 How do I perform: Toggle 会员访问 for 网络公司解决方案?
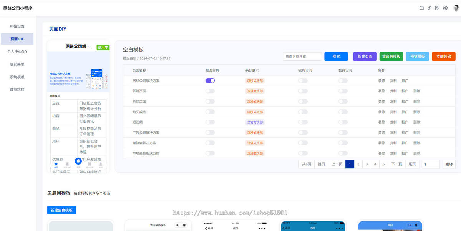point(343,81)
